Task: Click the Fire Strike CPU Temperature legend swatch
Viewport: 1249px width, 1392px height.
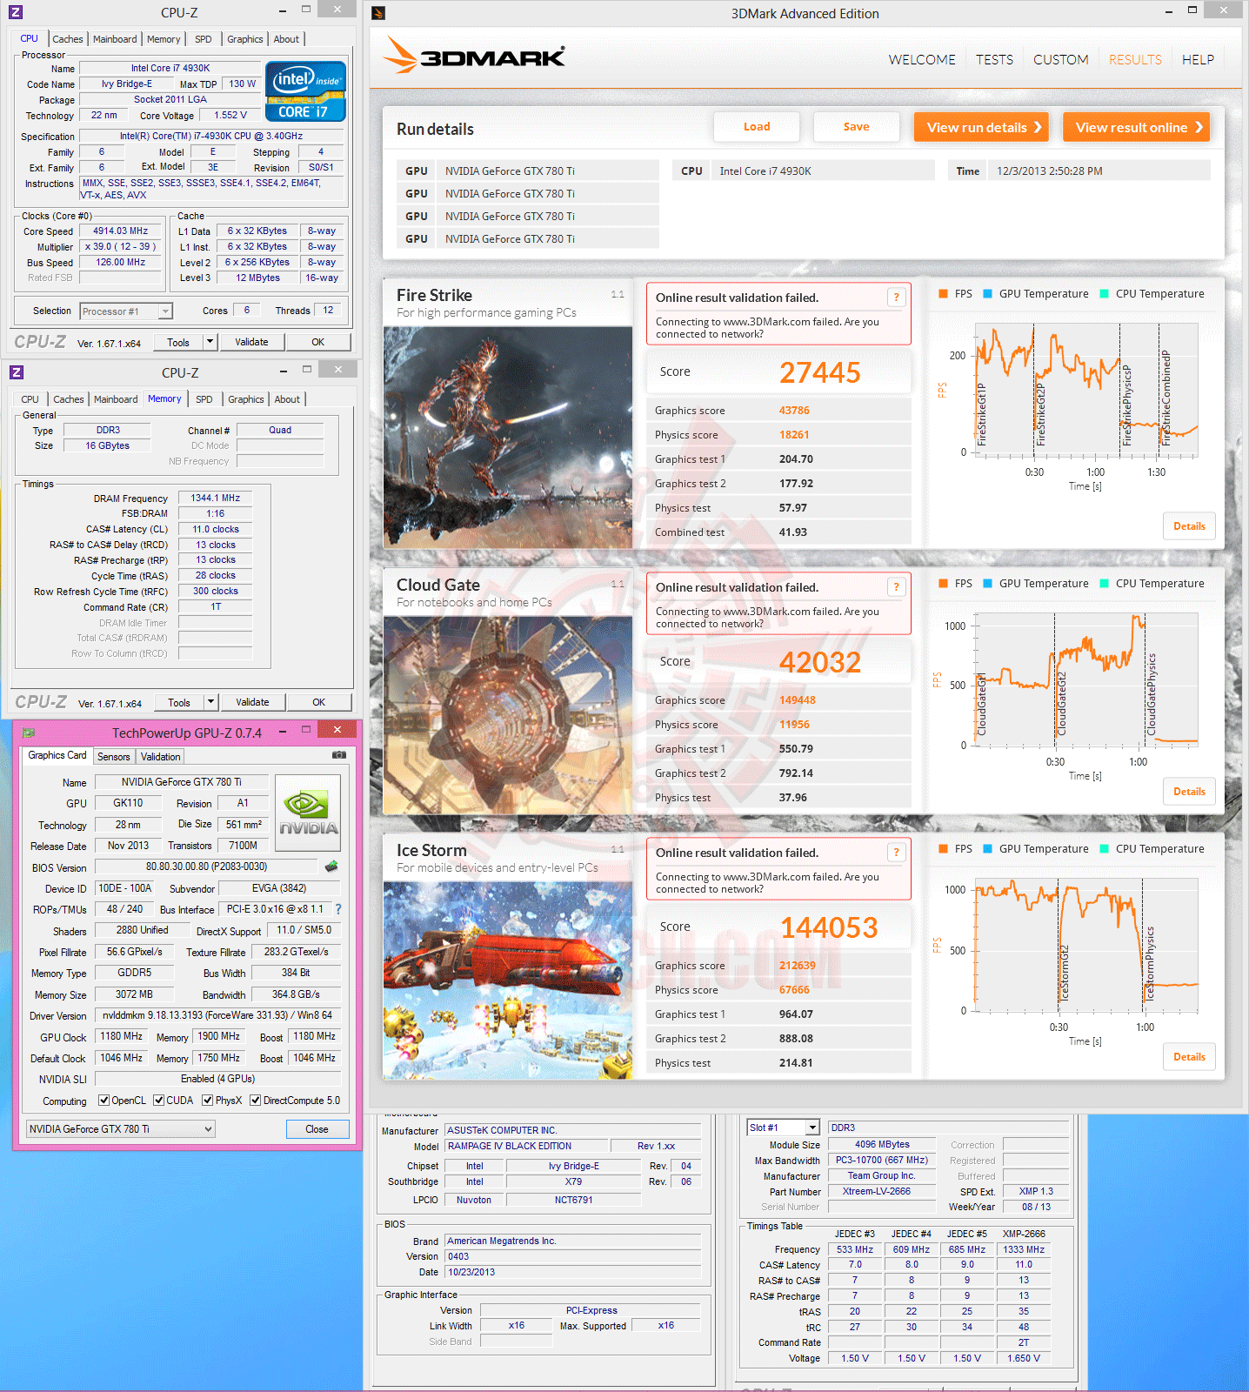Action: (1104, 294)
